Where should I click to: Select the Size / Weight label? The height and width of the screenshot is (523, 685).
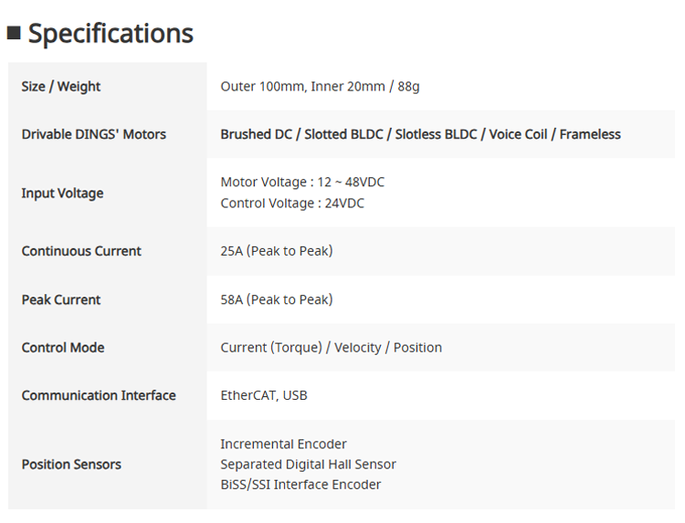61,87
